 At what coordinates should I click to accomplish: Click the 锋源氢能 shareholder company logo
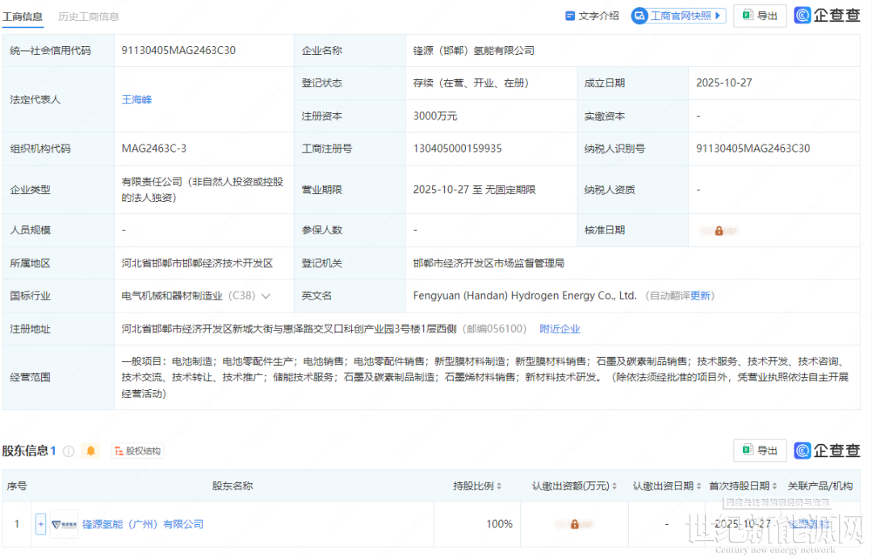(64, 524)
